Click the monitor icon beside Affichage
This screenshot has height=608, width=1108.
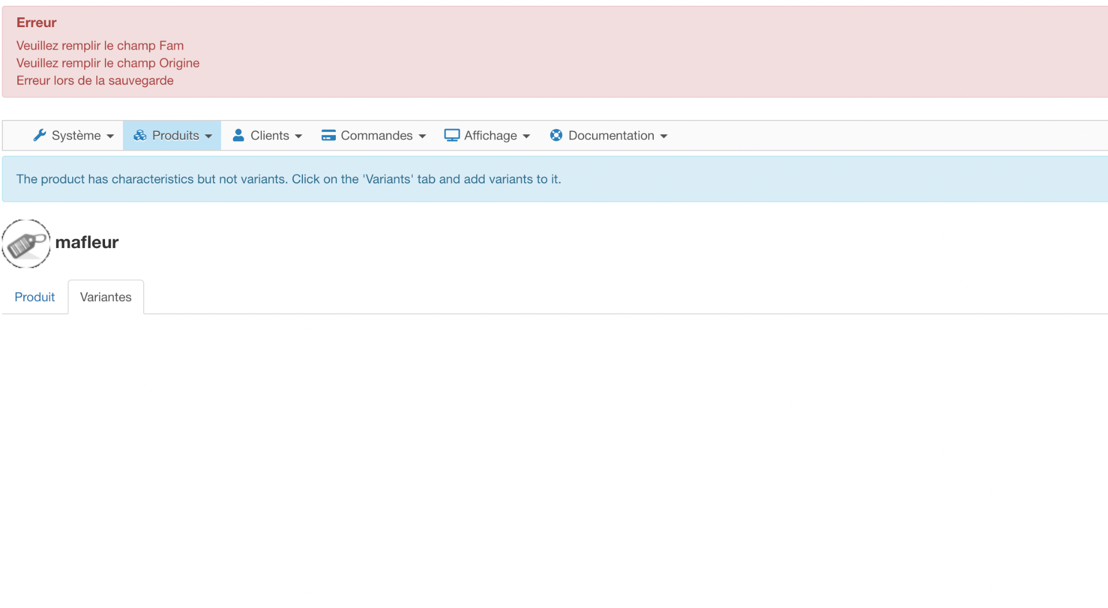pos(452,135)
